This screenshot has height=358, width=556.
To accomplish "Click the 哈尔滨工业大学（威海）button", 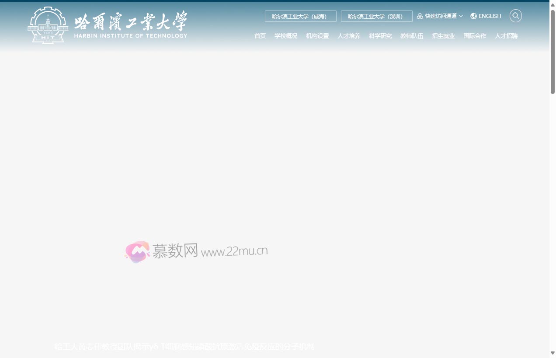I will point(300,16).
